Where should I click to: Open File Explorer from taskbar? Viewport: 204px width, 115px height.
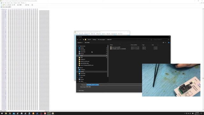(6, 113)
